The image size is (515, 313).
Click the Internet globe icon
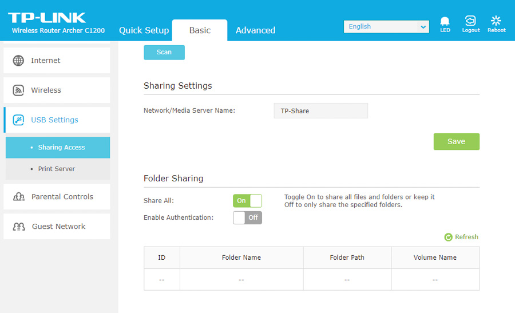tap(18, 61)
